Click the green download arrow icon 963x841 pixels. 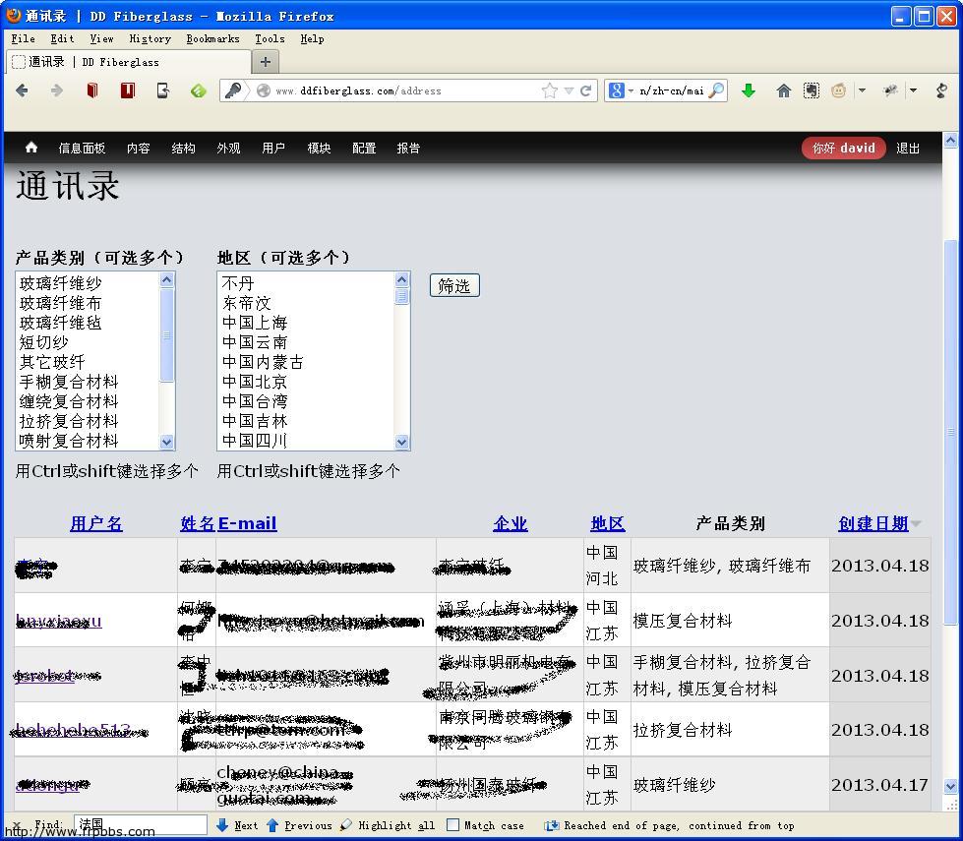point(749,90)
